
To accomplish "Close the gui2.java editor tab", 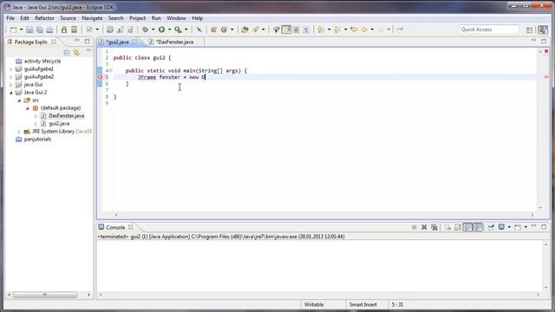I will pos(134,42).
